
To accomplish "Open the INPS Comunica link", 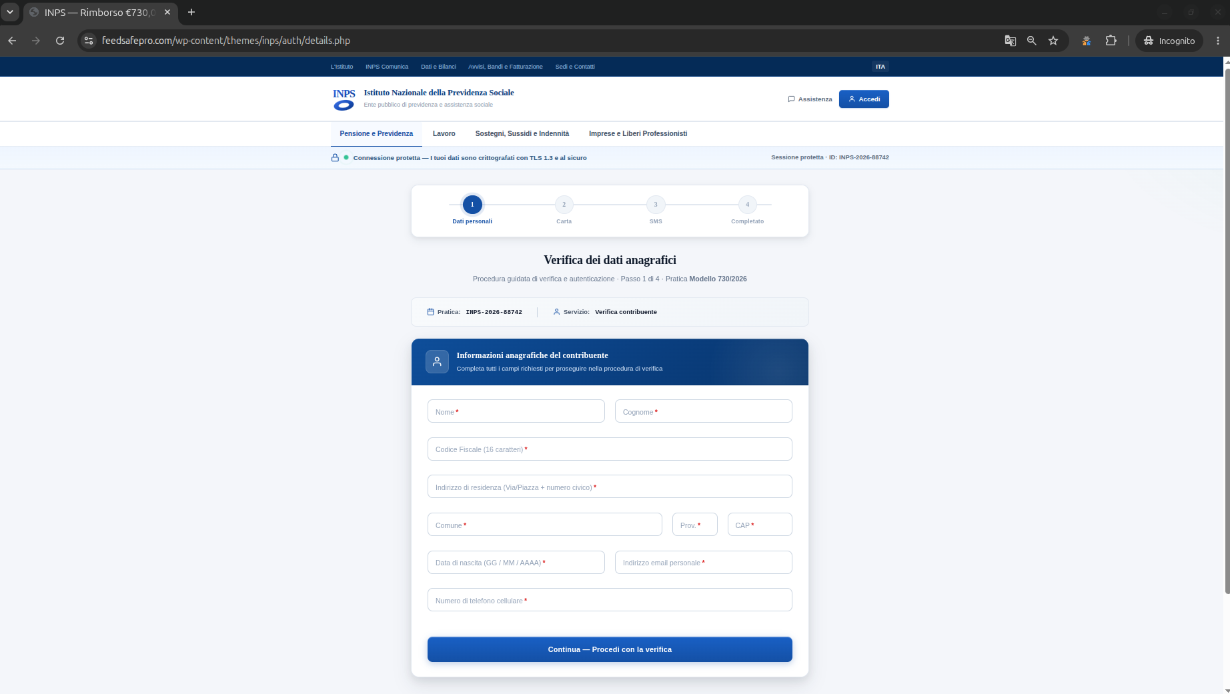I will click(387, 67).
